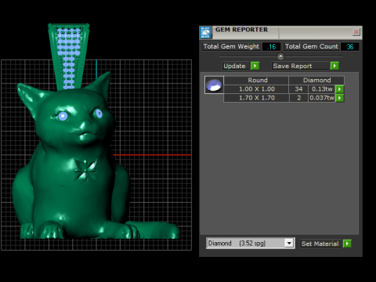376x282 pixels.
Task: Click the 0.037tw weight cell
Action: [322, 98]
